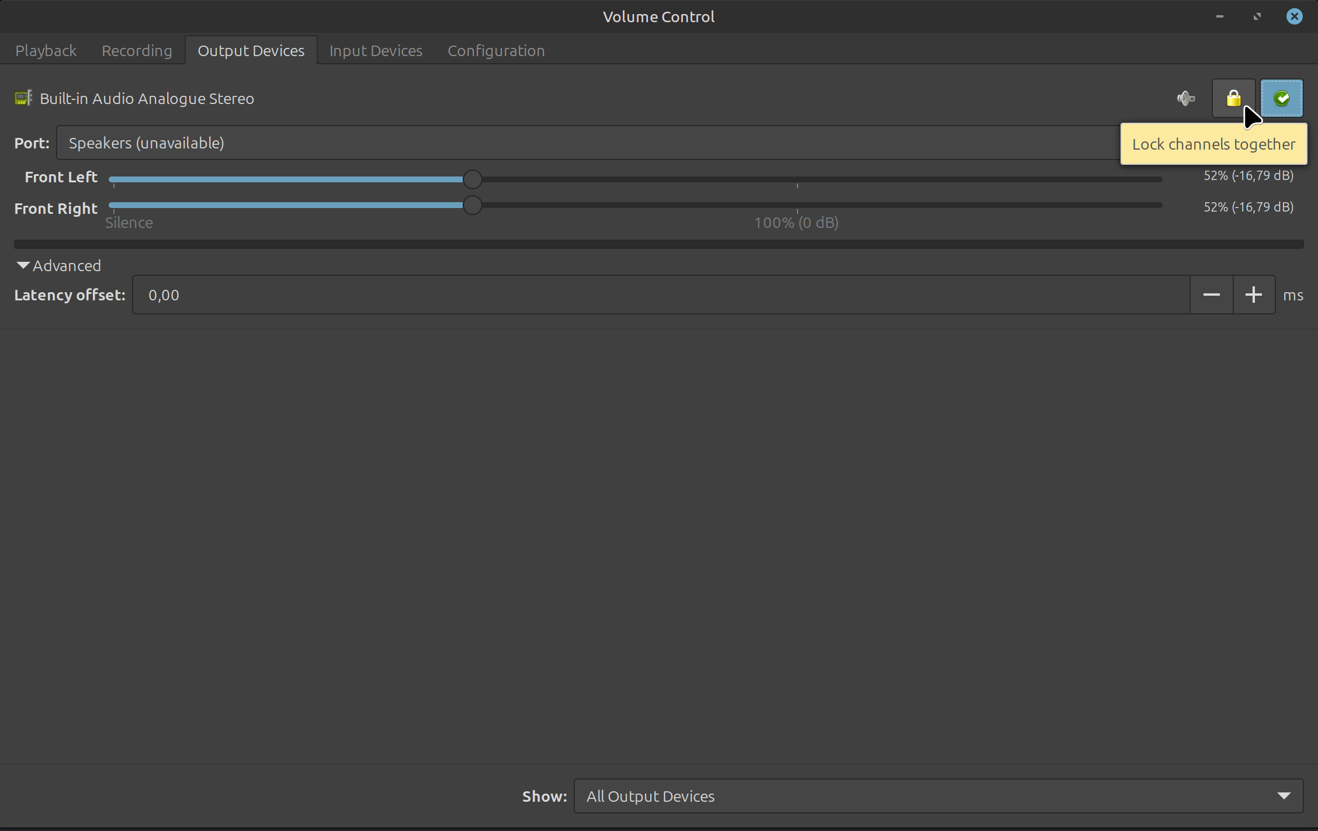Click in the Latency offset input field
This screenshot has width=1318, height=831.
coord(660,295)
